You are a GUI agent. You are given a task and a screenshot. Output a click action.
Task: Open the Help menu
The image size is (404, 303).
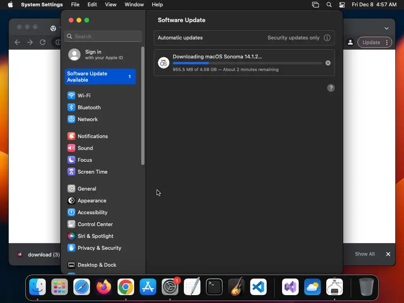[157, 5]
